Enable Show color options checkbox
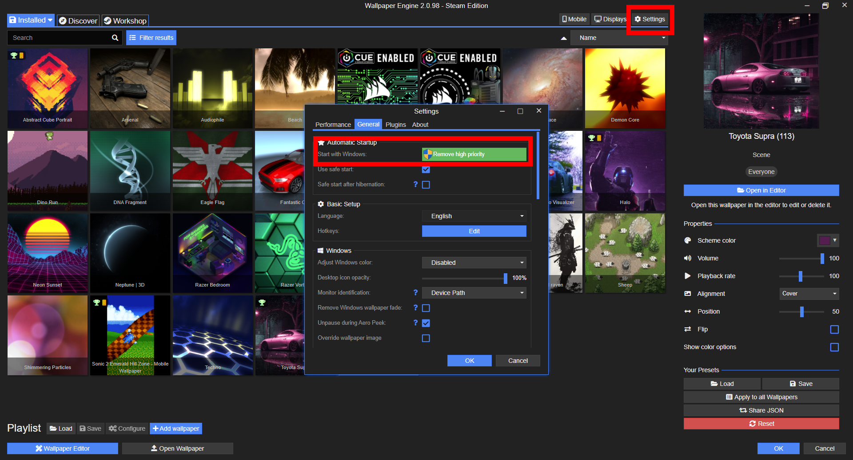Viewport: 853px width, 460px height. pos(834,347)
